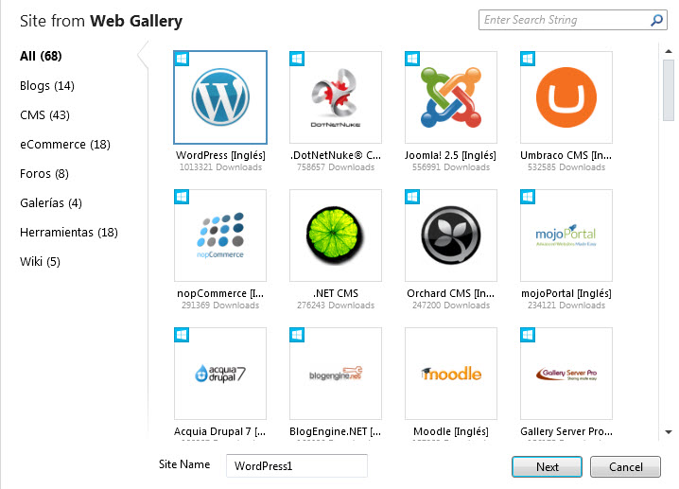Choose the DotNetNuke application icon

(x=336, y=97)
